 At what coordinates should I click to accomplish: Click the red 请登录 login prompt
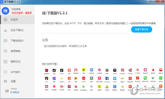[28, 13]
